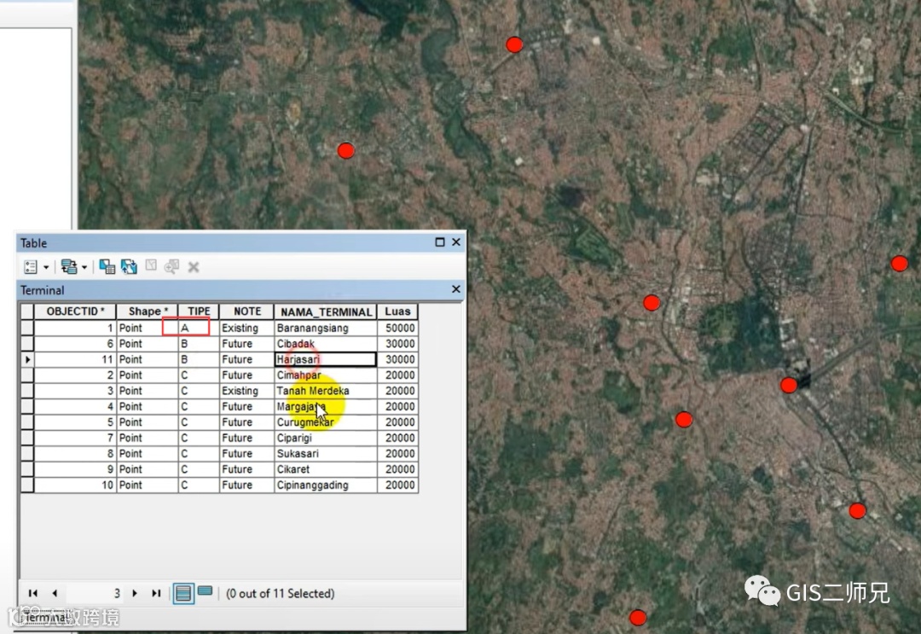
Task: Go to the previous record
Action: click(x=55, y=593)
